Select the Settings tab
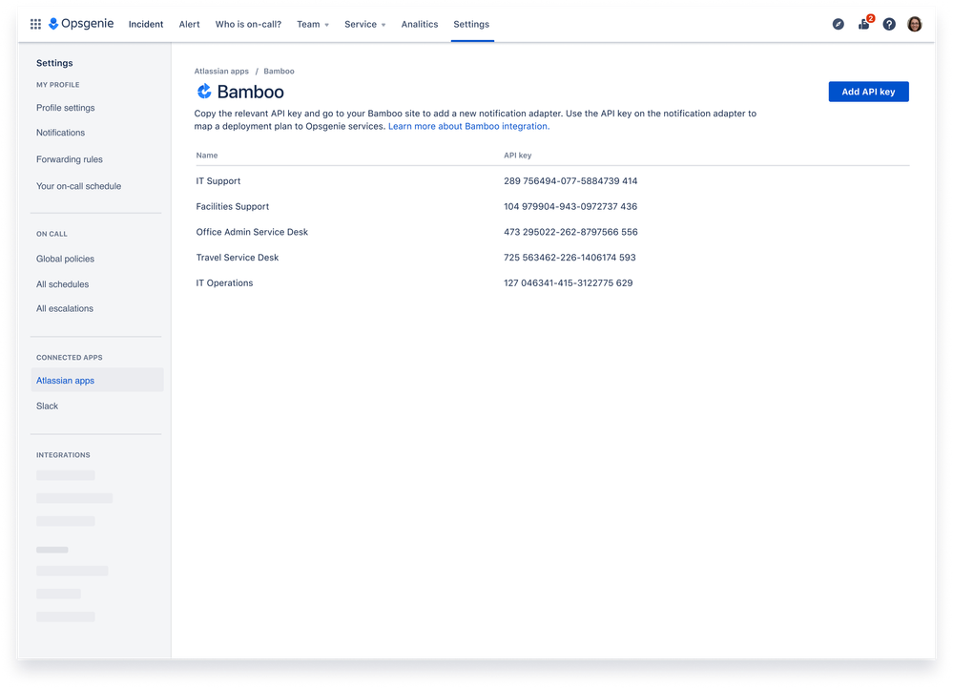The width and height of the screenshot is (953, 688). [x=471, y=24]
